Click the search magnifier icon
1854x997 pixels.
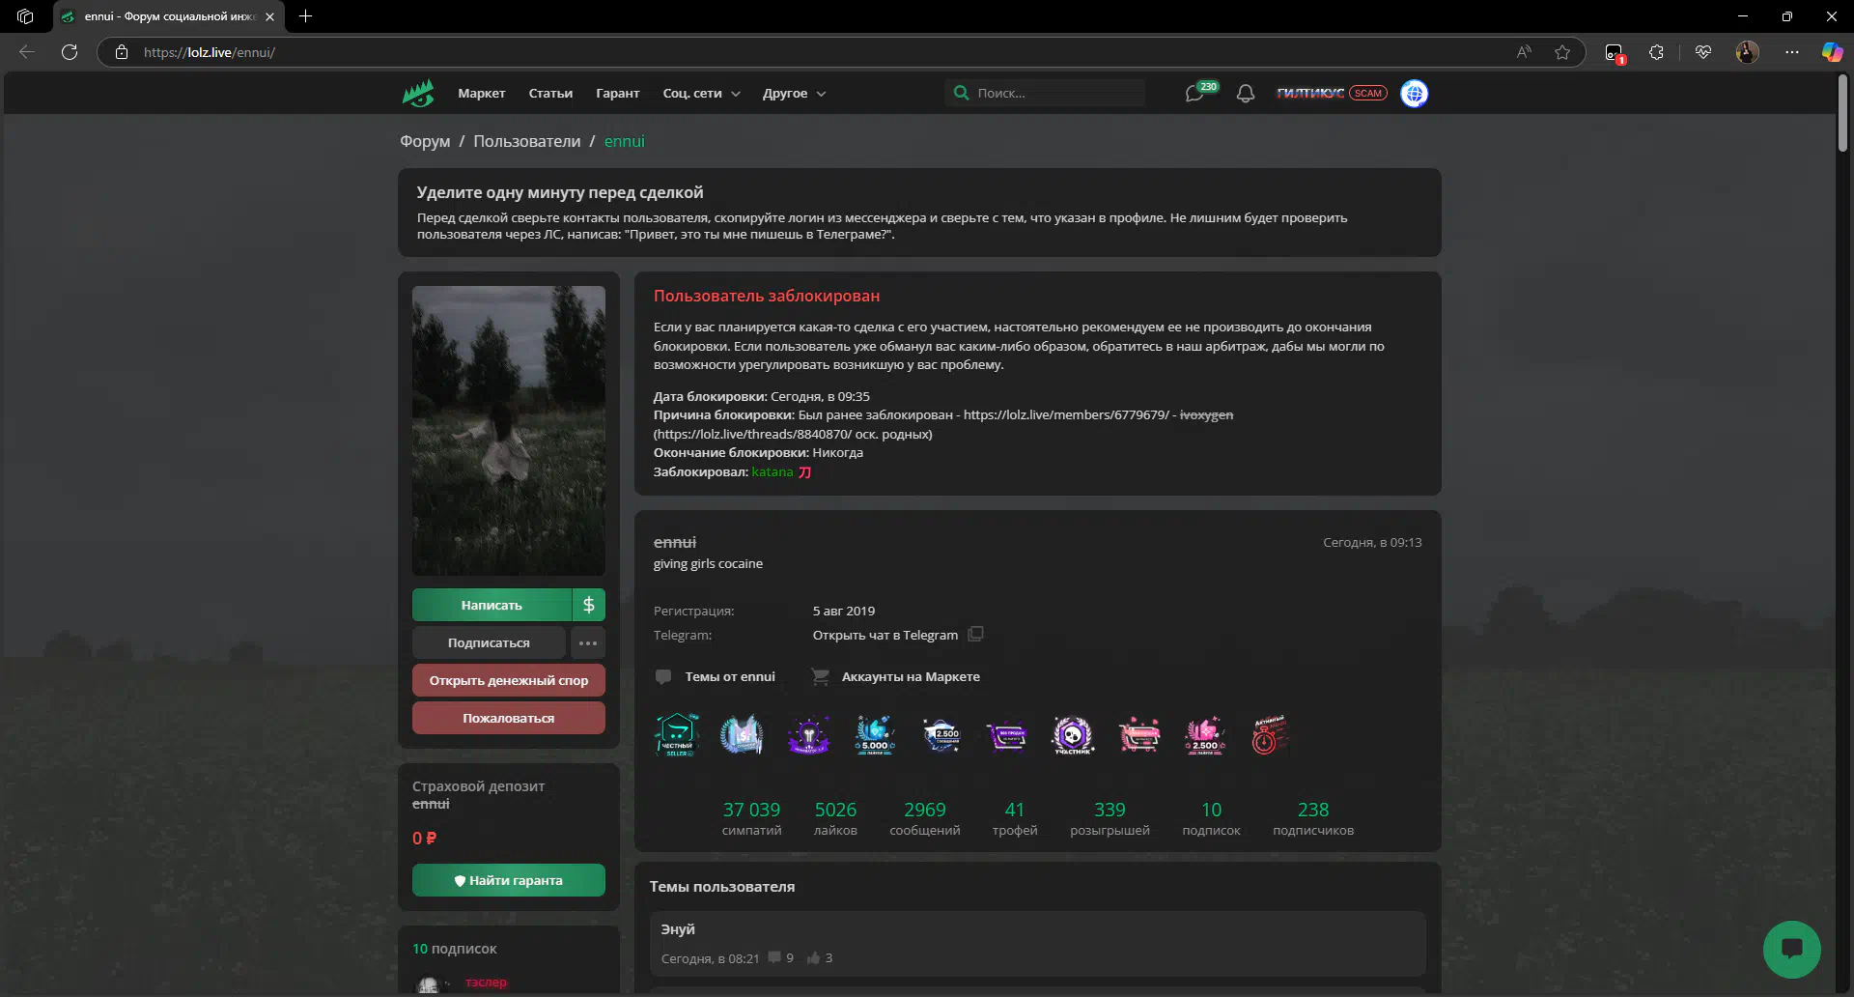(x=961, y=93)
